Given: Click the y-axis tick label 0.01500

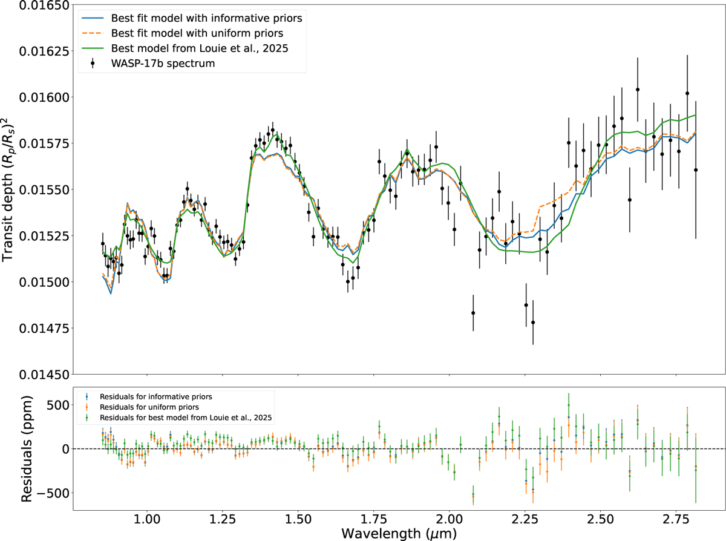Looking at the screenshot, I should (x=44, y=282).
